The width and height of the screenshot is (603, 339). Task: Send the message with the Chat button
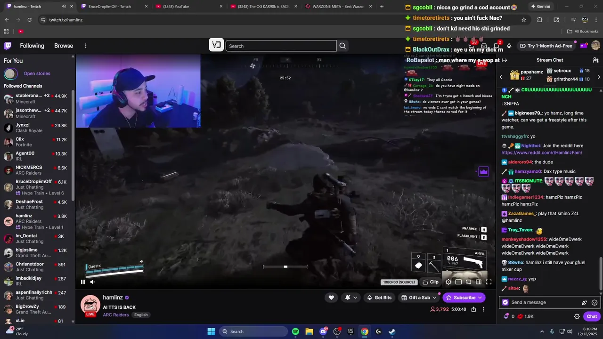tap(592, 316)
